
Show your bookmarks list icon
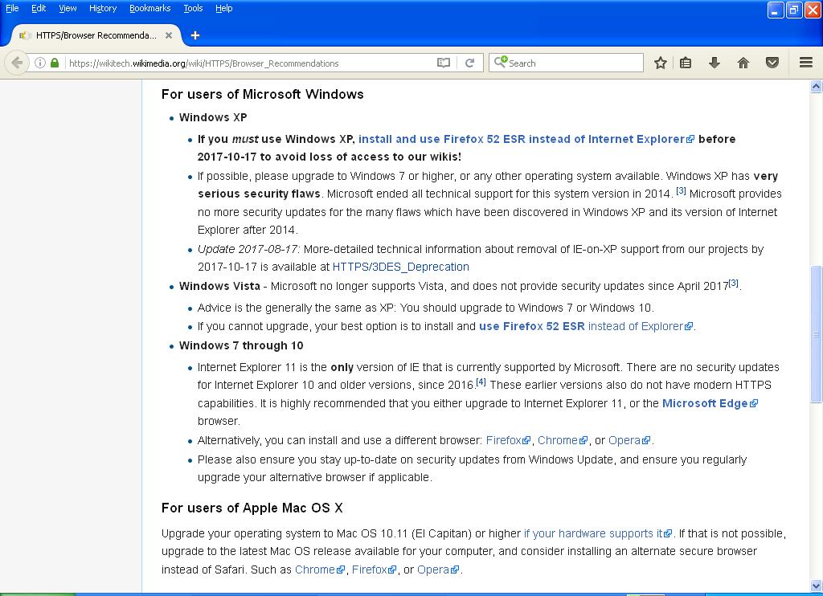click(x=686, y=63)
